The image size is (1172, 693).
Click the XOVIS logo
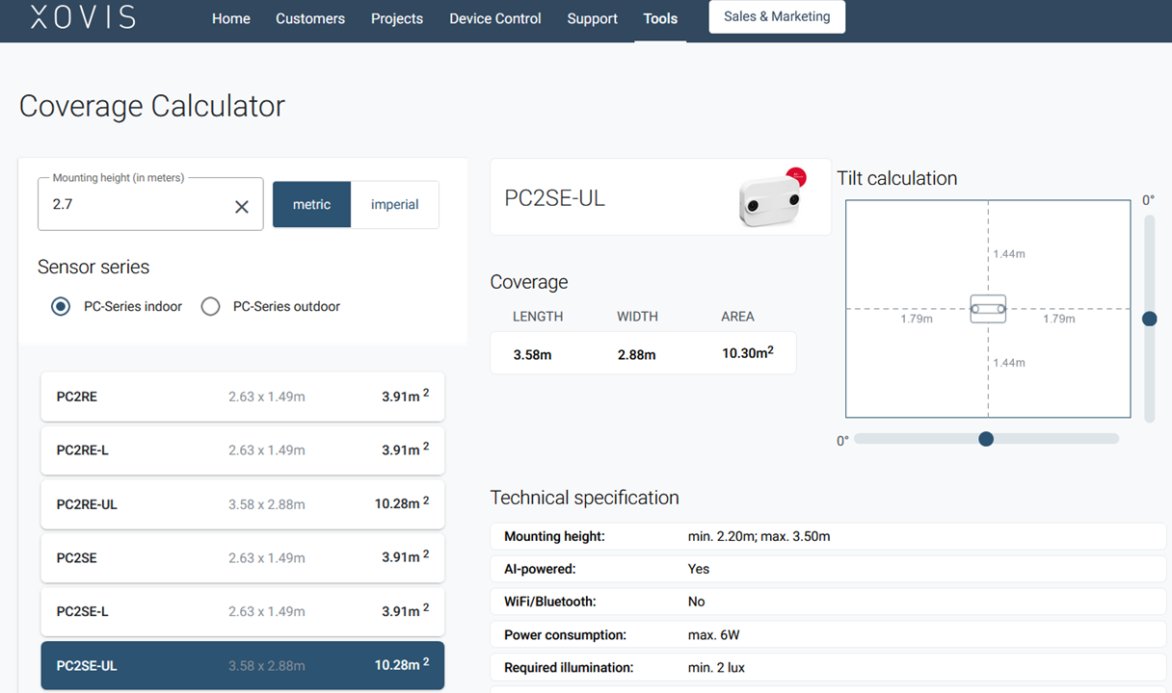(83, 17)
